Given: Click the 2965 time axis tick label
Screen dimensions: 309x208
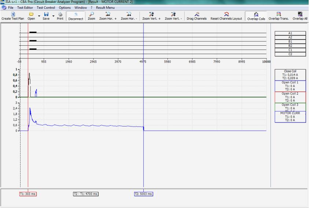Looking at the screenshot, I should [93, 61].
